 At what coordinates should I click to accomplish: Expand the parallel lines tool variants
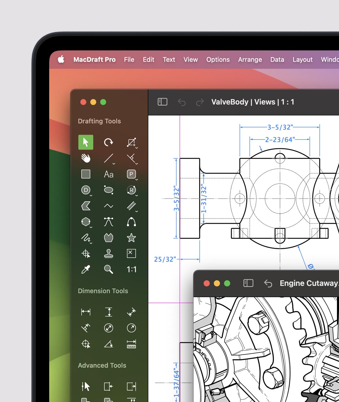(136, 211)
